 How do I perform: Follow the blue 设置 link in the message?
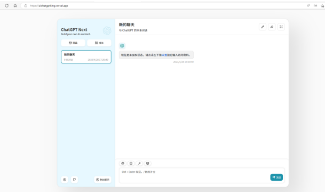[164, 55]
